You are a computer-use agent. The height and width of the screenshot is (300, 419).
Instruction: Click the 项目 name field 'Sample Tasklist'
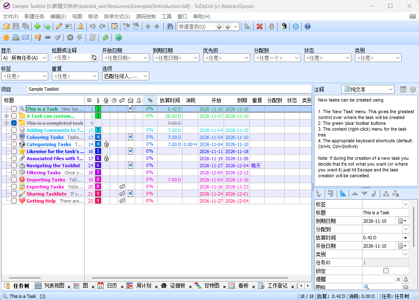click(170, 89)
